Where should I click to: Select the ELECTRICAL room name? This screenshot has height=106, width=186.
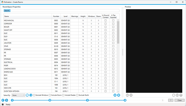pyautogui.click(x=8, y=62)
